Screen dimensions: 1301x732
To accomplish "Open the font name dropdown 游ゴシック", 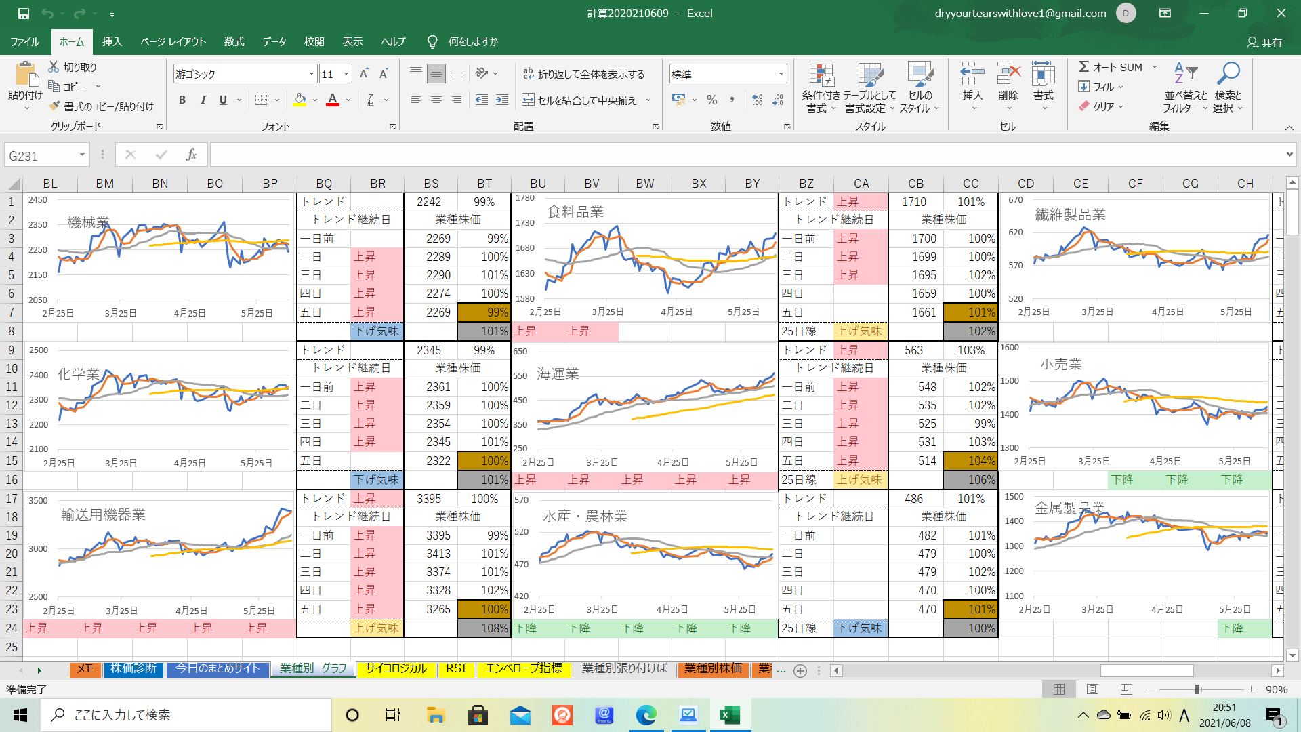I will pyautogui.click(x=312, y=74).
